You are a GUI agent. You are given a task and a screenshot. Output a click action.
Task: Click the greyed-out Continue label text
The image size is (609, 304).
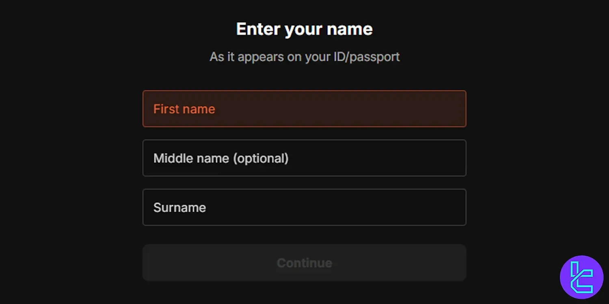click(304, 263)
